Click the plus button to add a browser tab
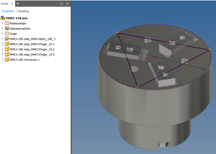 17,4
